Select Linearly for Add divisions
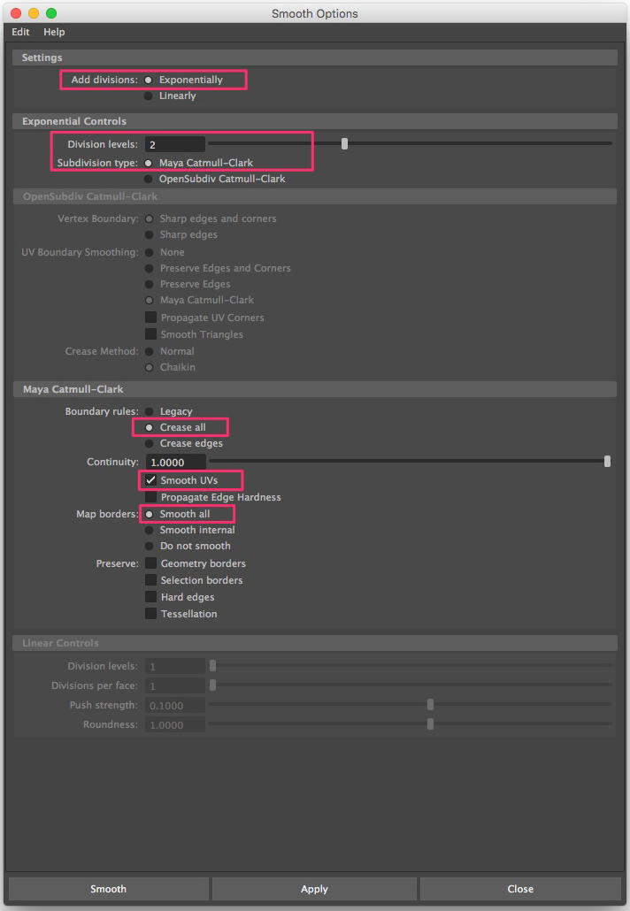Image resolution: width=630 pixels, height=911 pixels. click(149, 96)
